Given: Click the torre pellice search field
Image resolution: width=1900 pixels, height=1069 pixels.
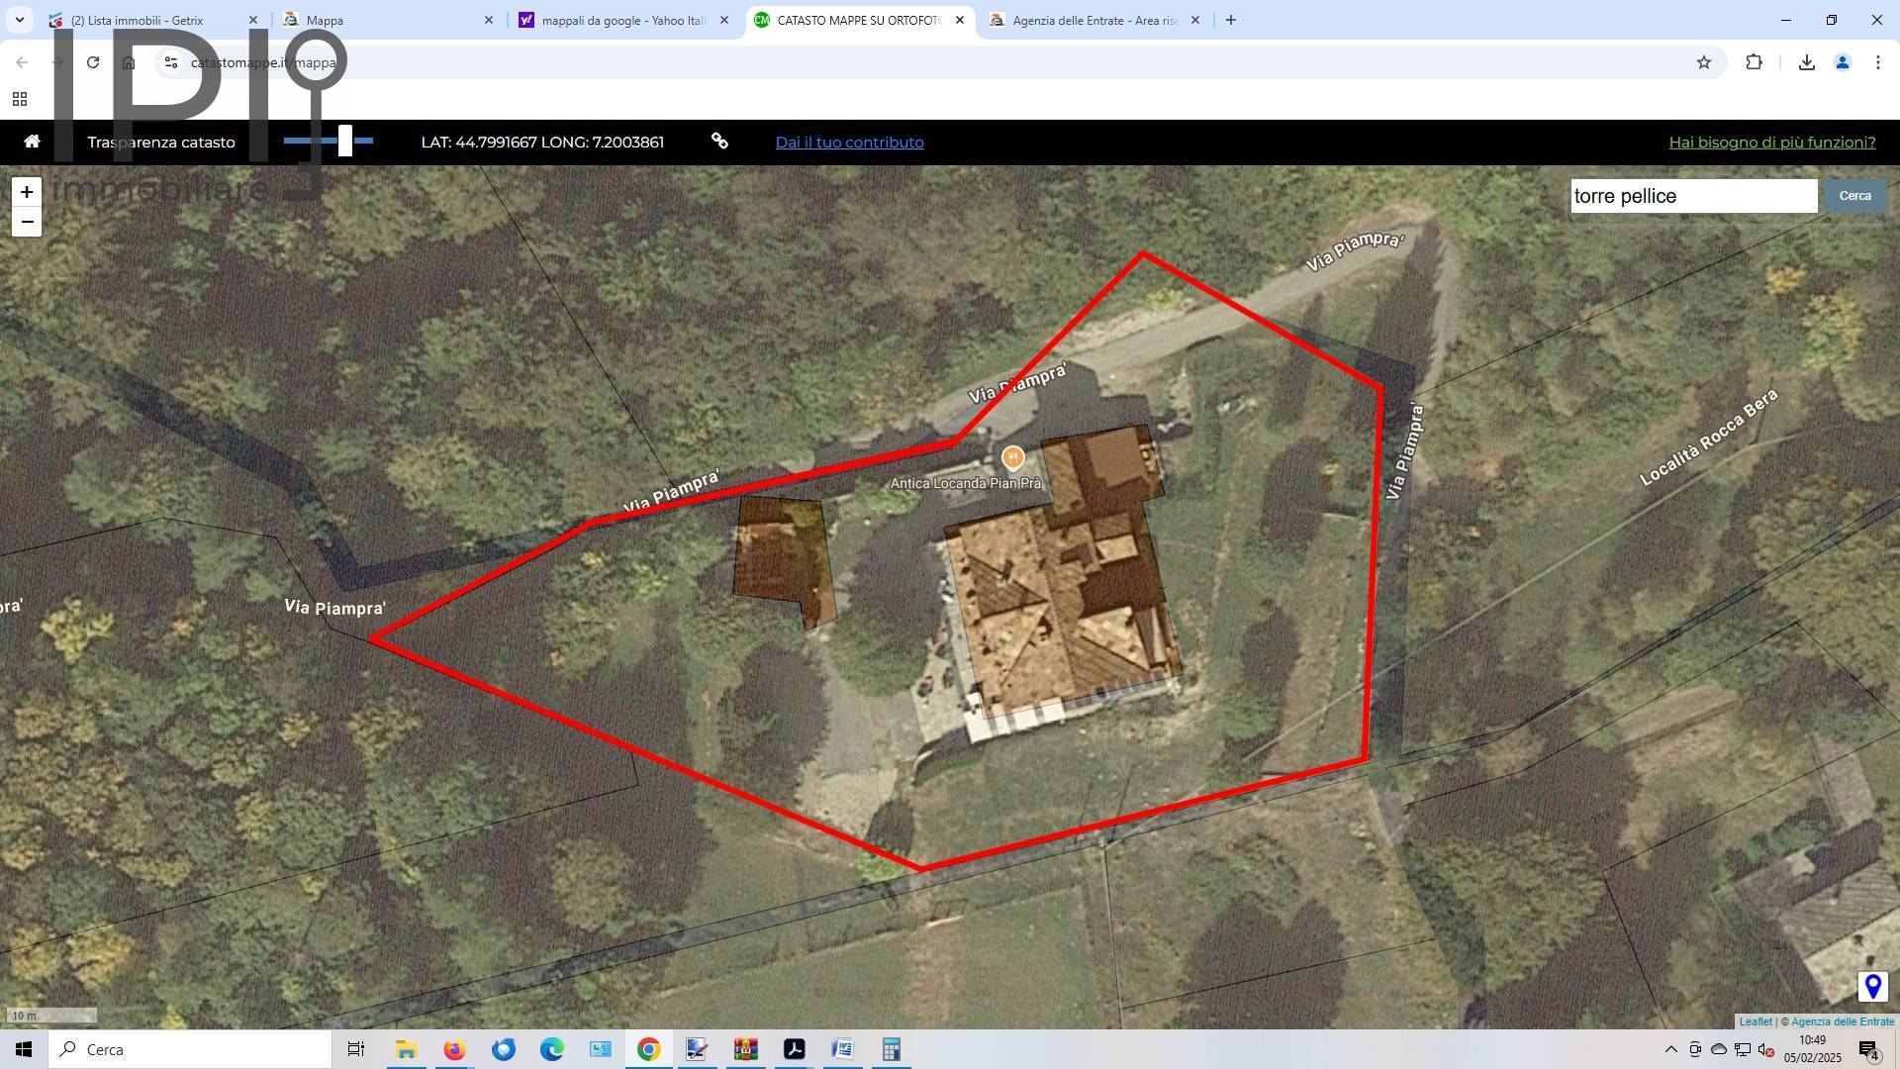Looking at the screenshot, I should click(1693, 196).
